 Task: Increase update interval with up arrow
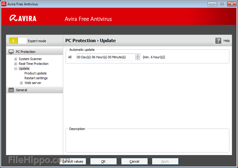click(x=137, y=56)
